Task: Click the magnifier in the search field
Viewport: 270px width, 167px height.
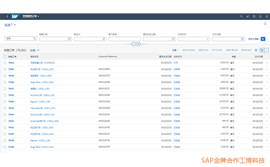Action: [x=34, y=38]
